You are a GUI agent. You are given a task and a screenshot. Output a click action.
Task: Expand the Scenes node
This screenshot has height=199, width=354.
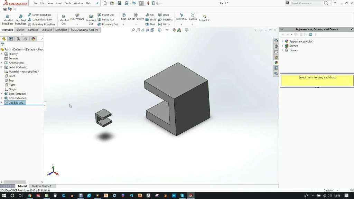coord(282,46)
